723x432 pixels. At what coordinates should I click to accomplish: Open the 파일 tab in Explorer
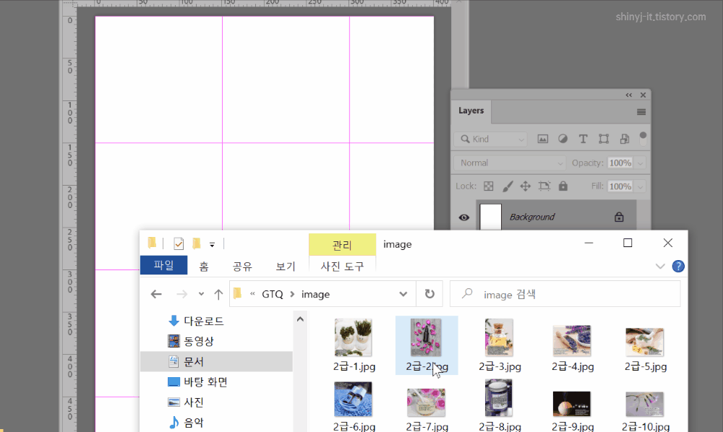(x=163, y=265)
